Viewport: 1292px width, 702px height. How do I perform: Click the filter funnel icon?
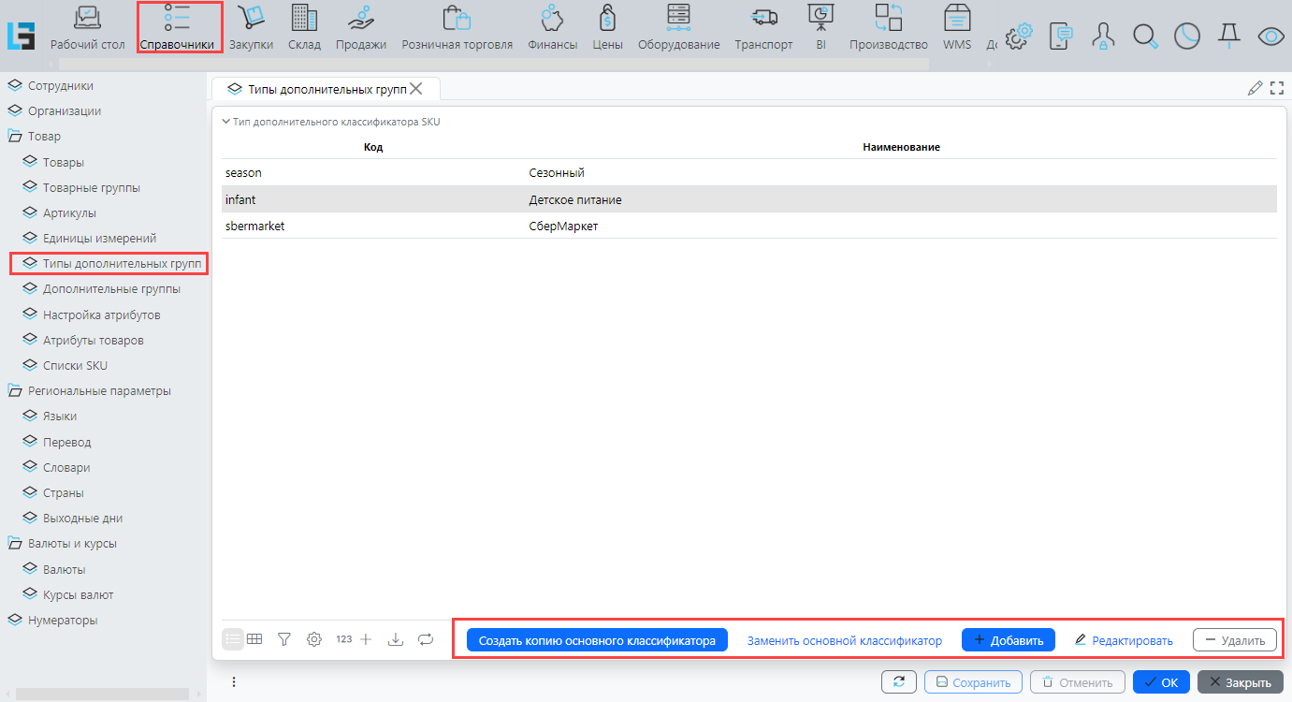tap(284, 639)
